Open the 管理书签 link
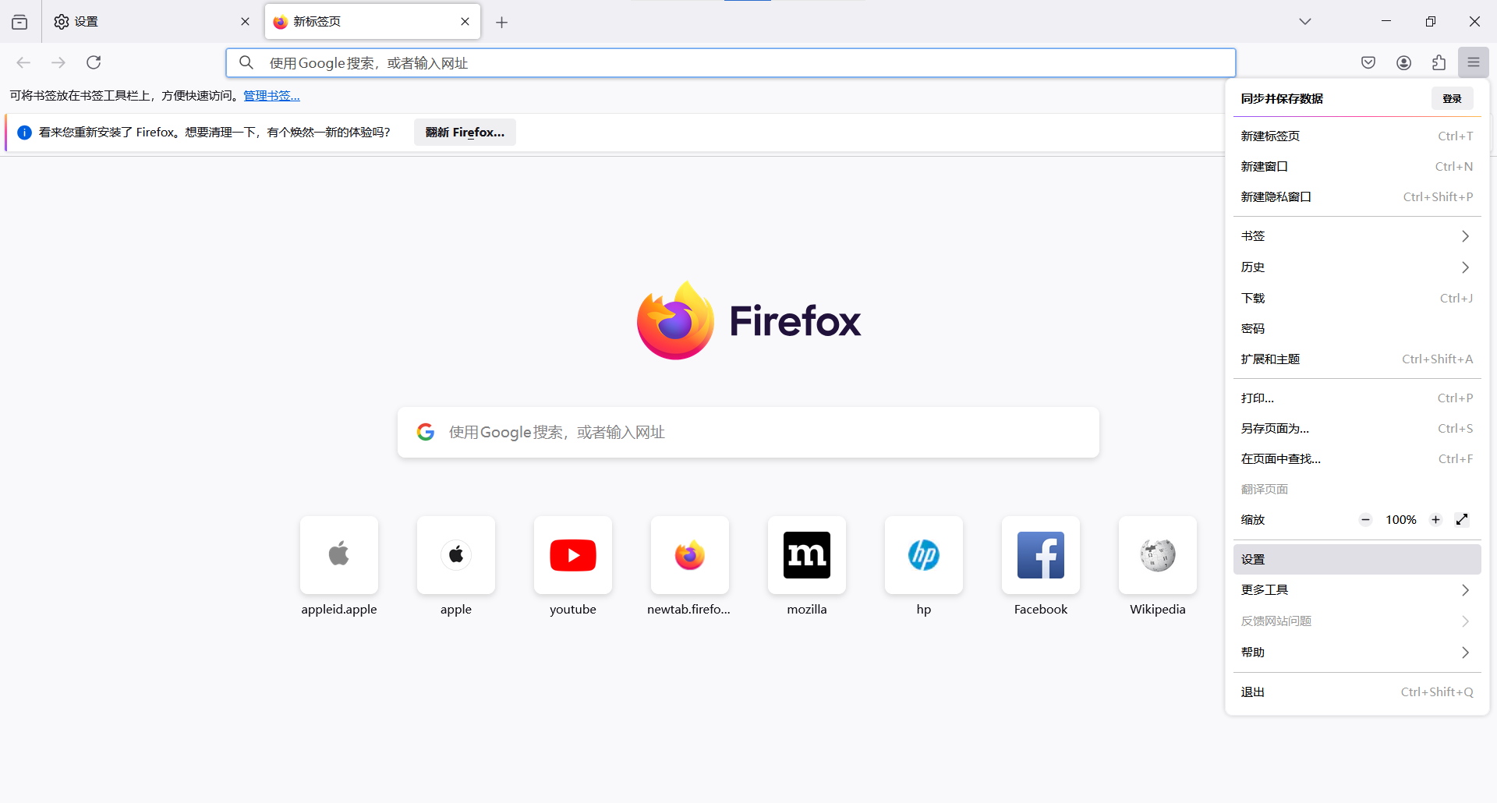Viewport: 1497px width, 803px height. click(x=271, y=95)
